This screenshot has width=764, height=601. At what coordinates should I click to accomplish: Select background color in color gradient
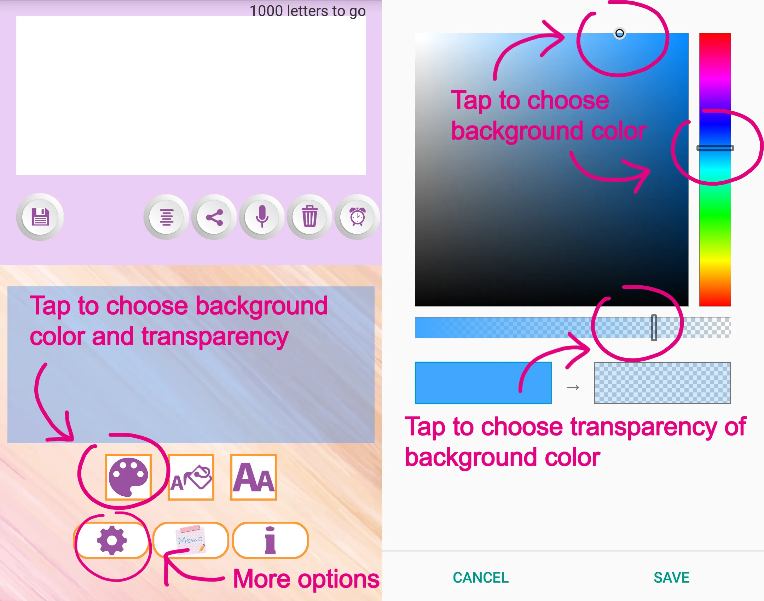click(x=621, y=33)
